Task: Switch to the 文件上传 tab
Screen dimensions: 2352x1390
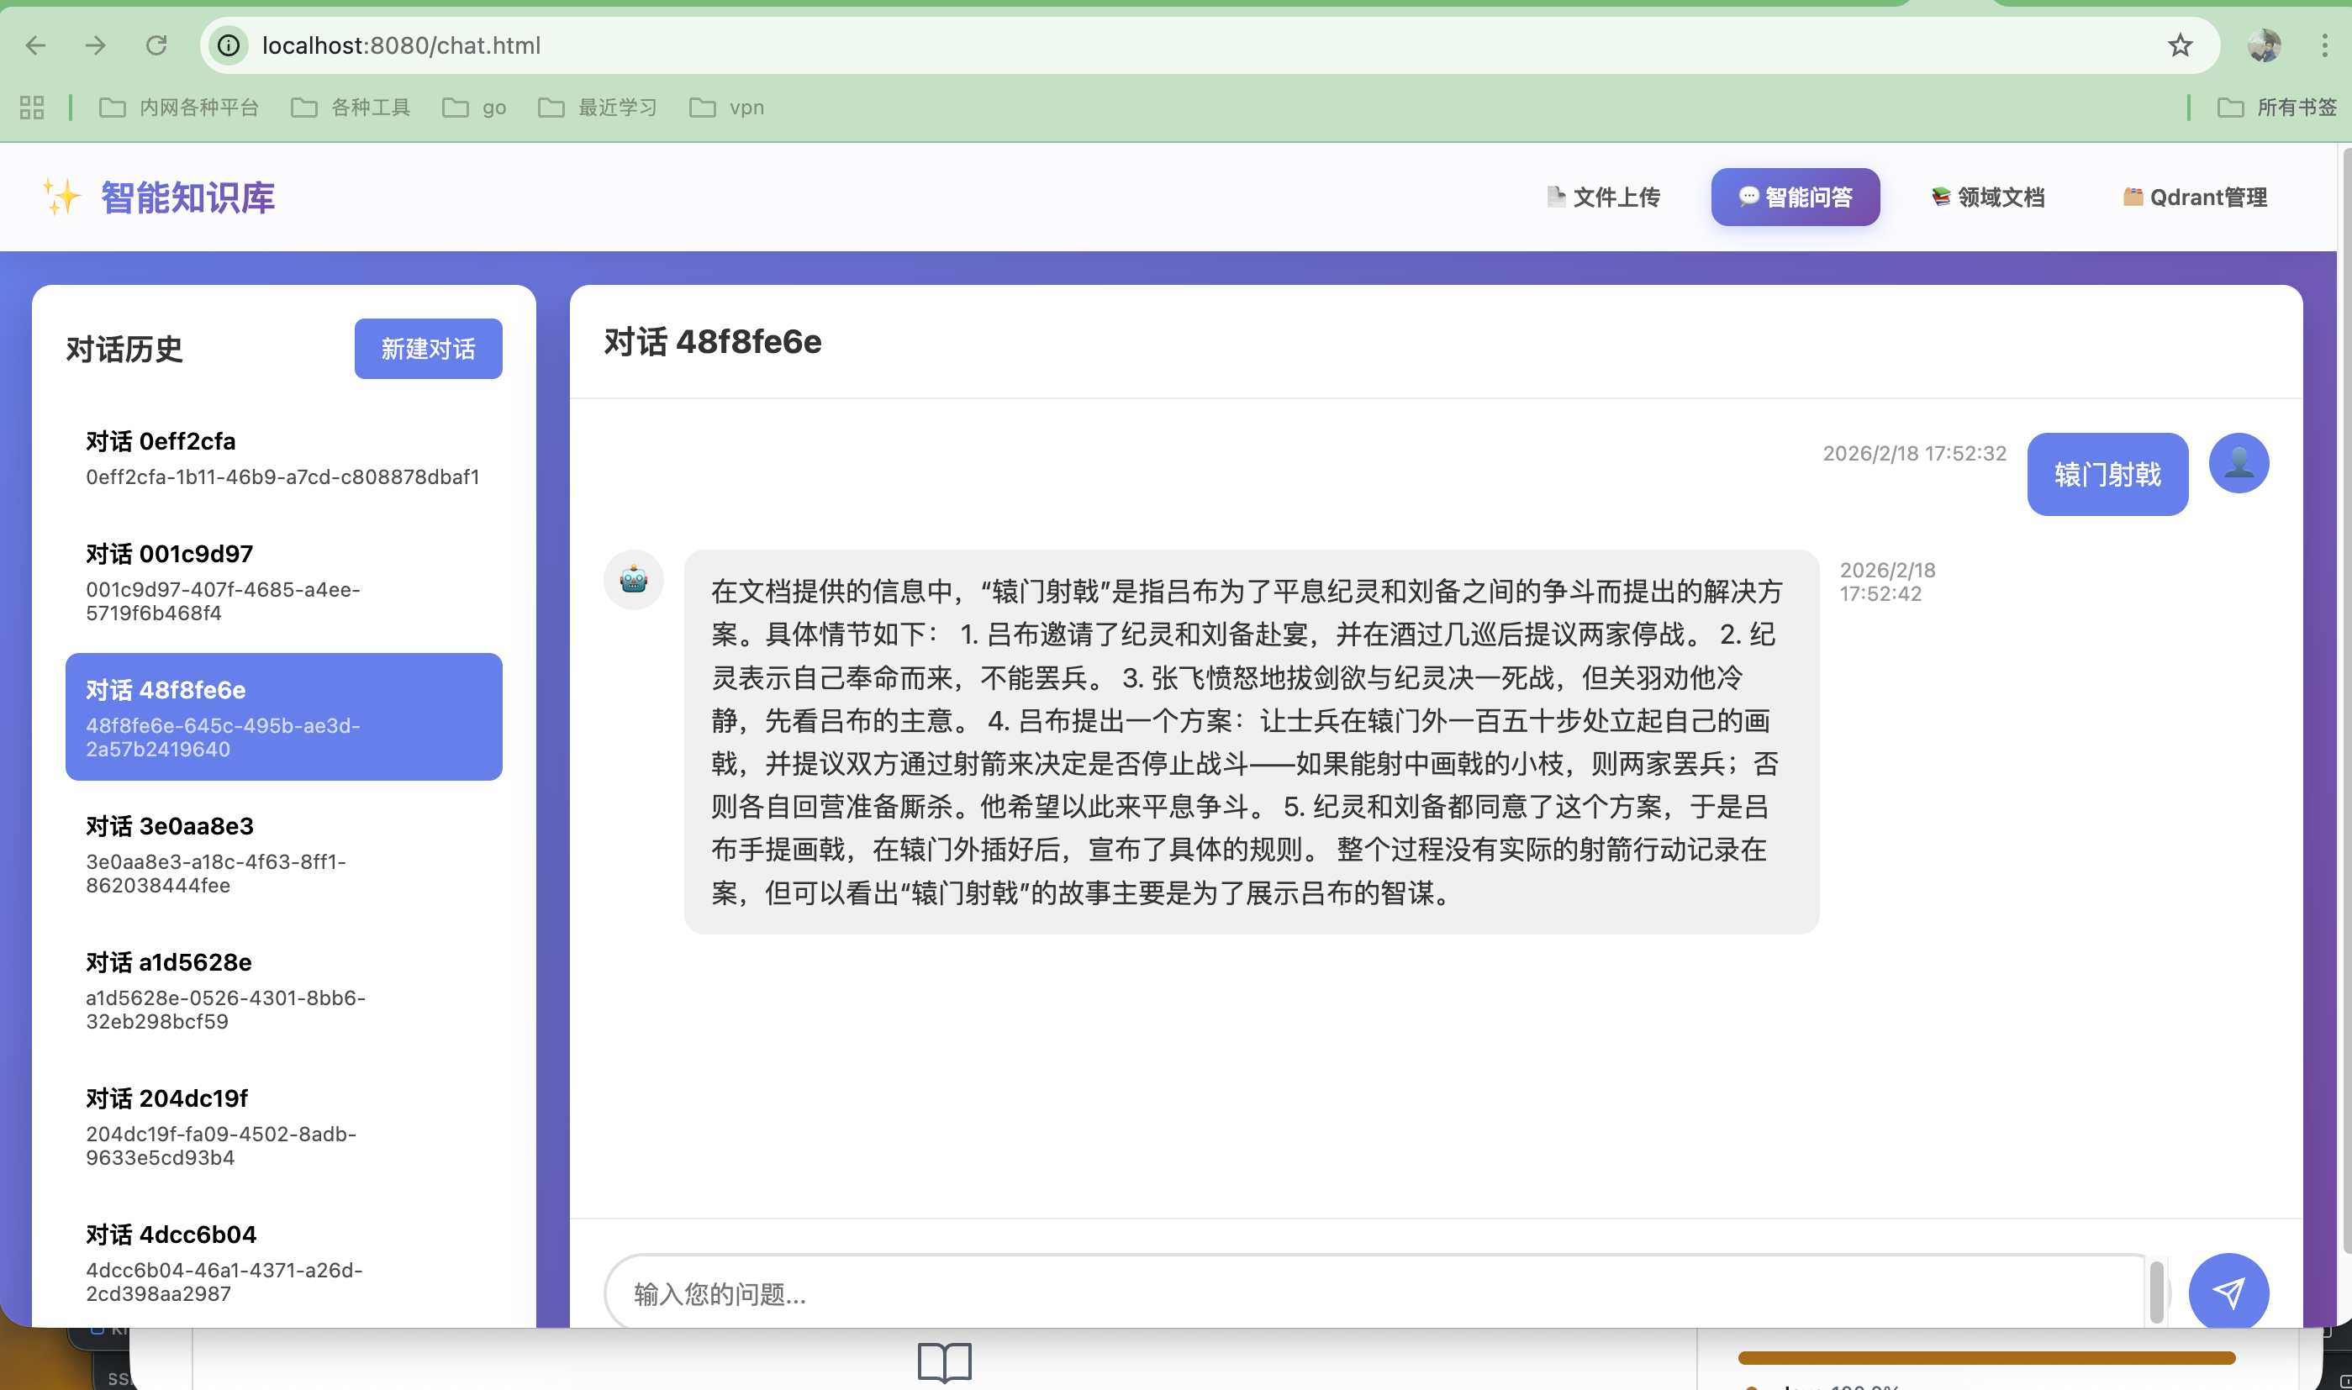Action: click(x=1604, y=197)
